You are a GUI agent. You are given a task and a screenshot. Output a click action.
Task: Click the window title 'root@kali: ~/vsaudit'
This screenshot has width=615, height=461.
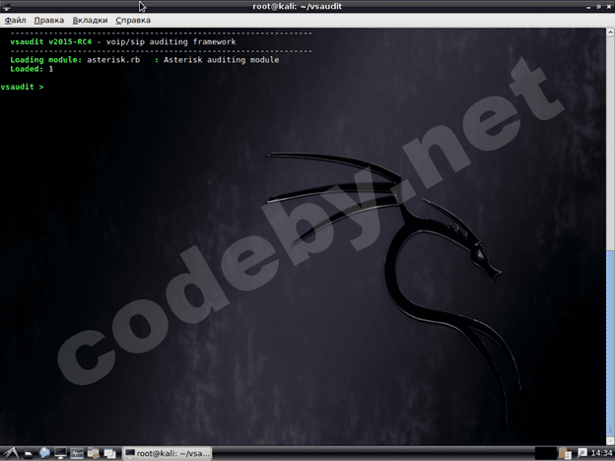pos(298,7)
